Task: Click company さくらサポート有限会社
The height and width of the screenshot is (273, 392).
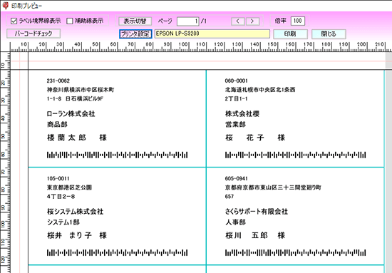Action: pyautogui.click(x=257, y=212)
